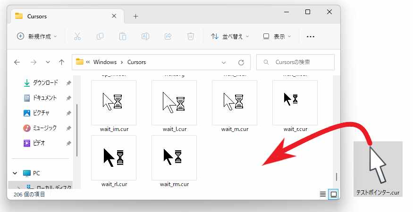Viewport: 413px width, 212px height.
Task: Select wait_r.cur thumbnail
Action: point(295,103)
